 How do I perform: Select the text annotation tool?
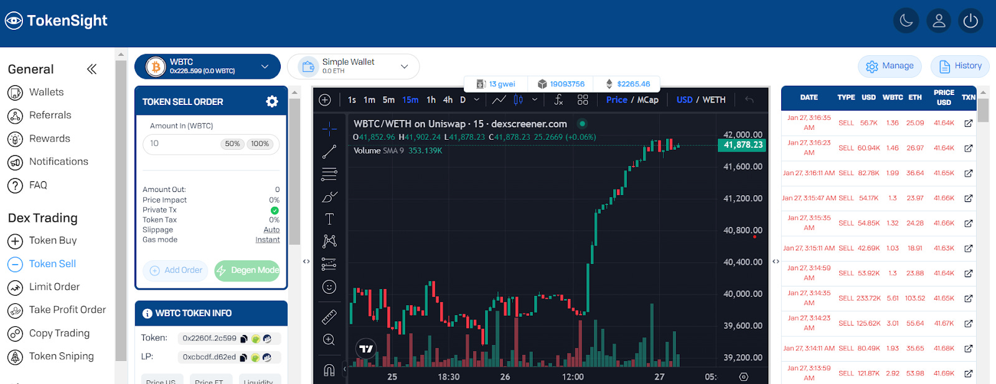pos(329,219)
